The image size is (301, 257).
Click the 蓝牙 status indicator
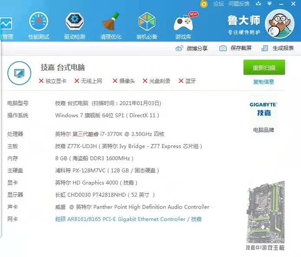click(187, 81)
